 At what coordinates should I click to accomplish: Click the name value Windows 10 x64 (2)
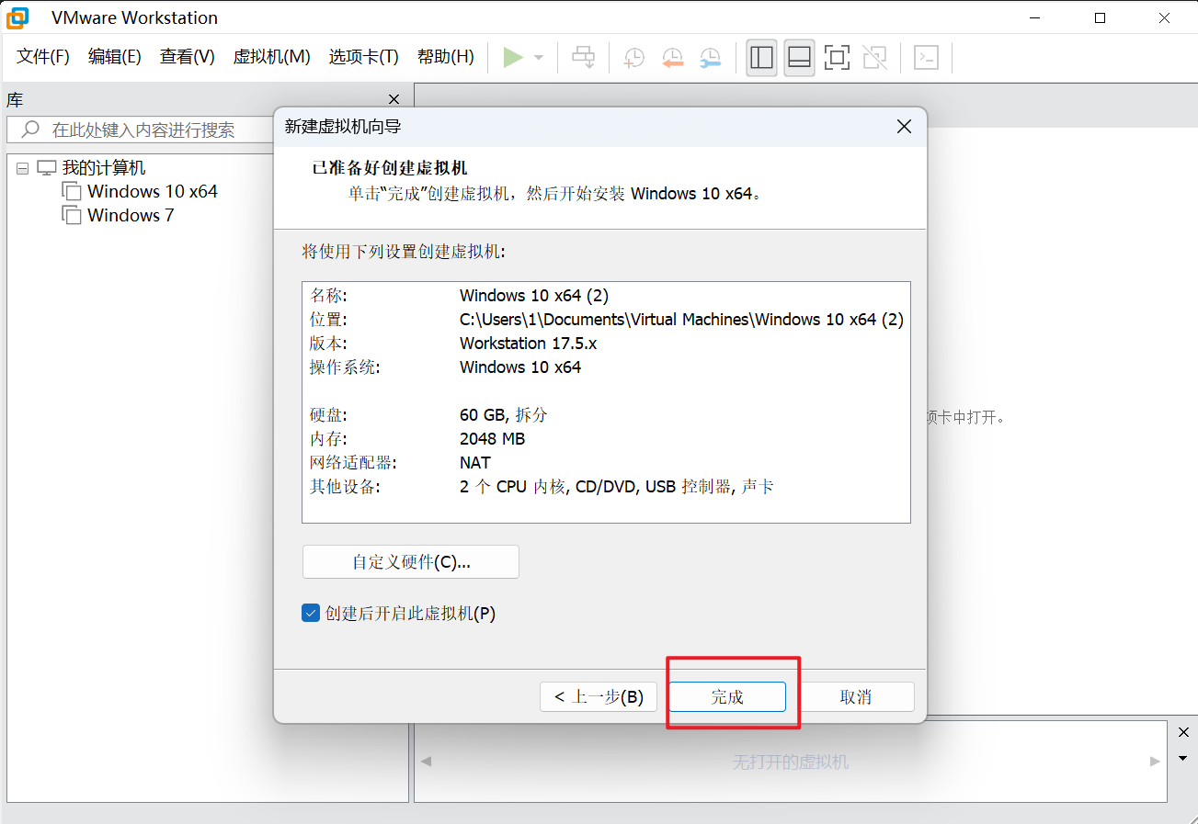pyautogui.click(x=534, y=295)
